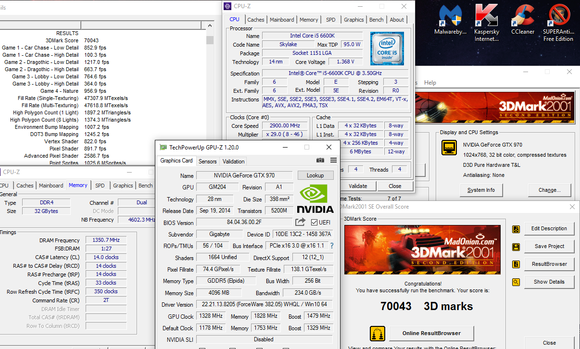Click the BIOS export arrow icon in GPU-Z

(300, 222)
